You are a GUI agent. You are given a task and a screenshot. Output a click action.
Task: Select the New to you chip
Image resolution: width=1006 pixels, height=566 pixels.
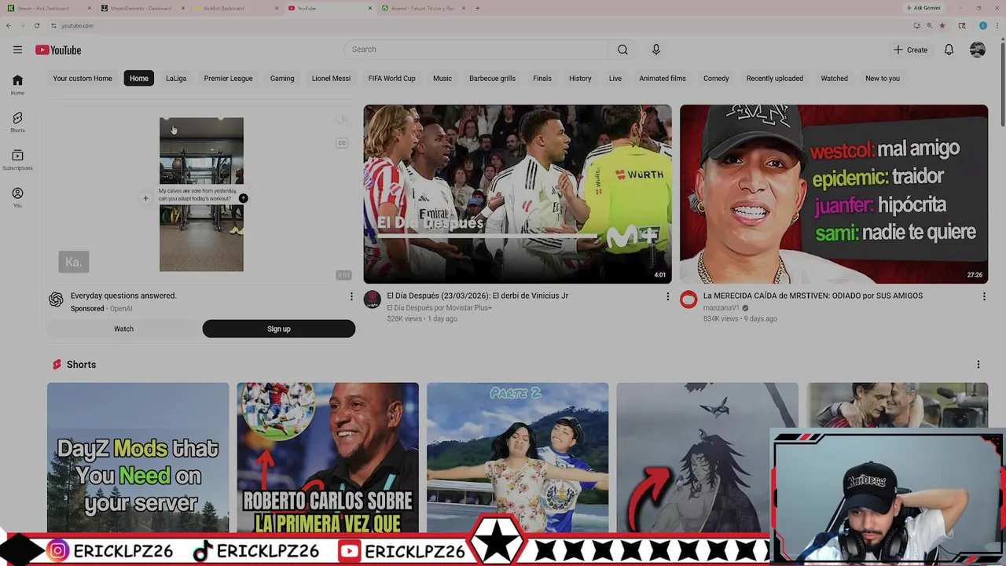[883, 79]
